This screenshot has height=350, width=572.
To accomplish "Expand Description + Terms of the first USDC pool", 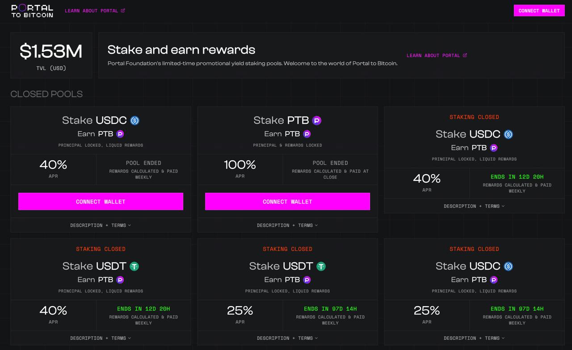I will coord(101,225).
